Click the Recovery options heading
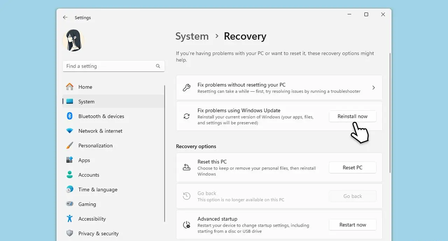Viewport: 448px width, 241px height. pyautogui.click(x=196, y=146)
